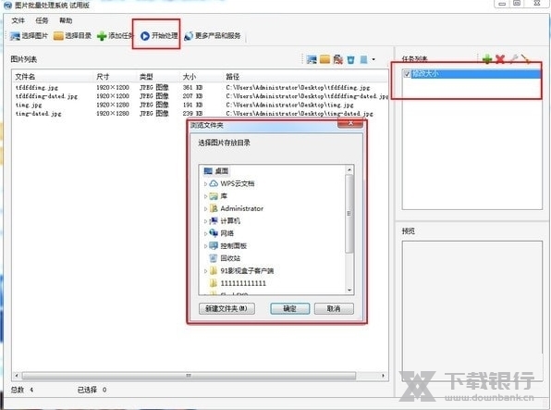
Task: Select the file tfdfdfimg.jpg in the list
Action: tap(37, 87)
